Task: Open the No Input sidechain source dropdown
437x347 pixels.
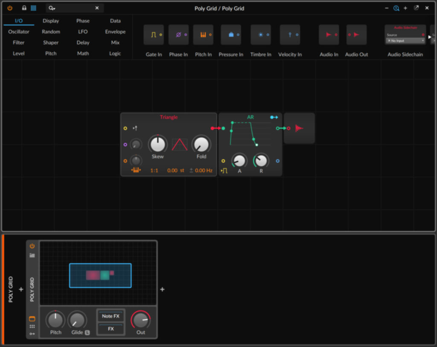Action: click(405, 40)
